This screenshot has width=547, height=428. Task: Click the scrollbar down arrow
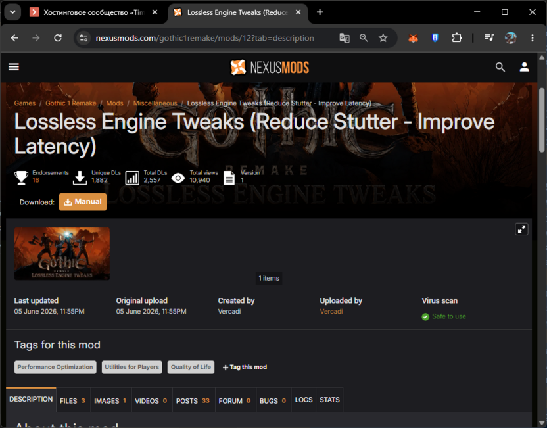tap(542, 423)
